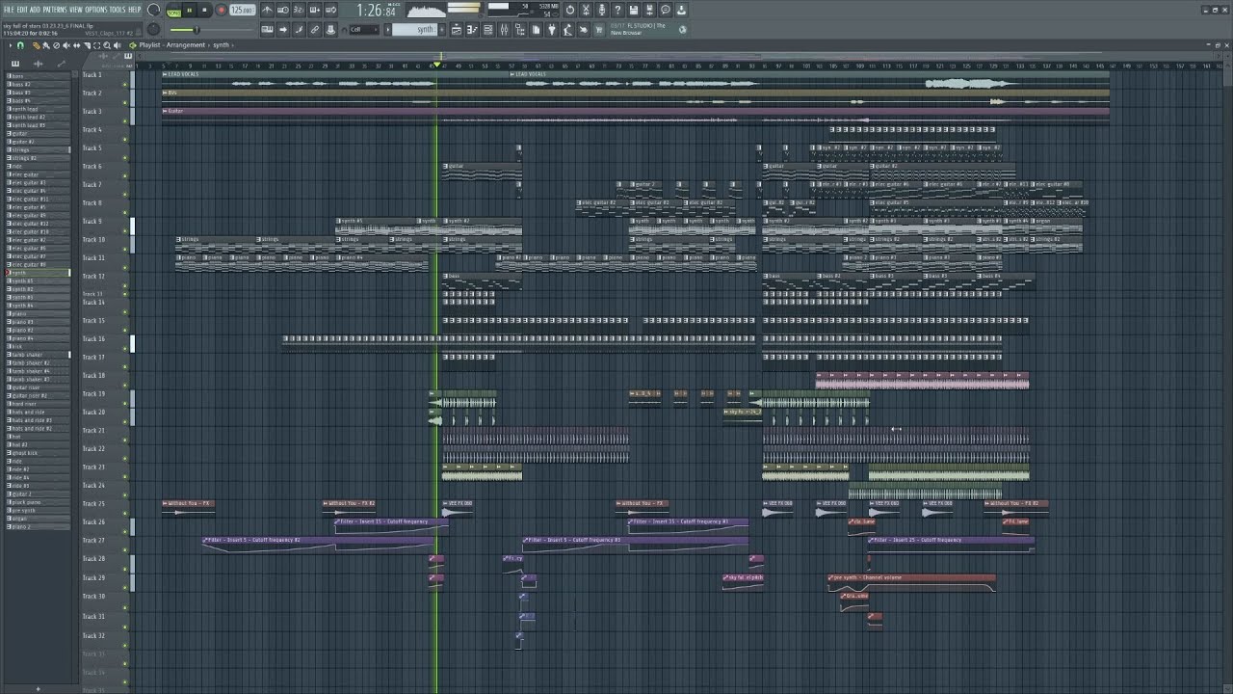
Task: Click the audio editor scissors icon
Action: tap(586, 10)
